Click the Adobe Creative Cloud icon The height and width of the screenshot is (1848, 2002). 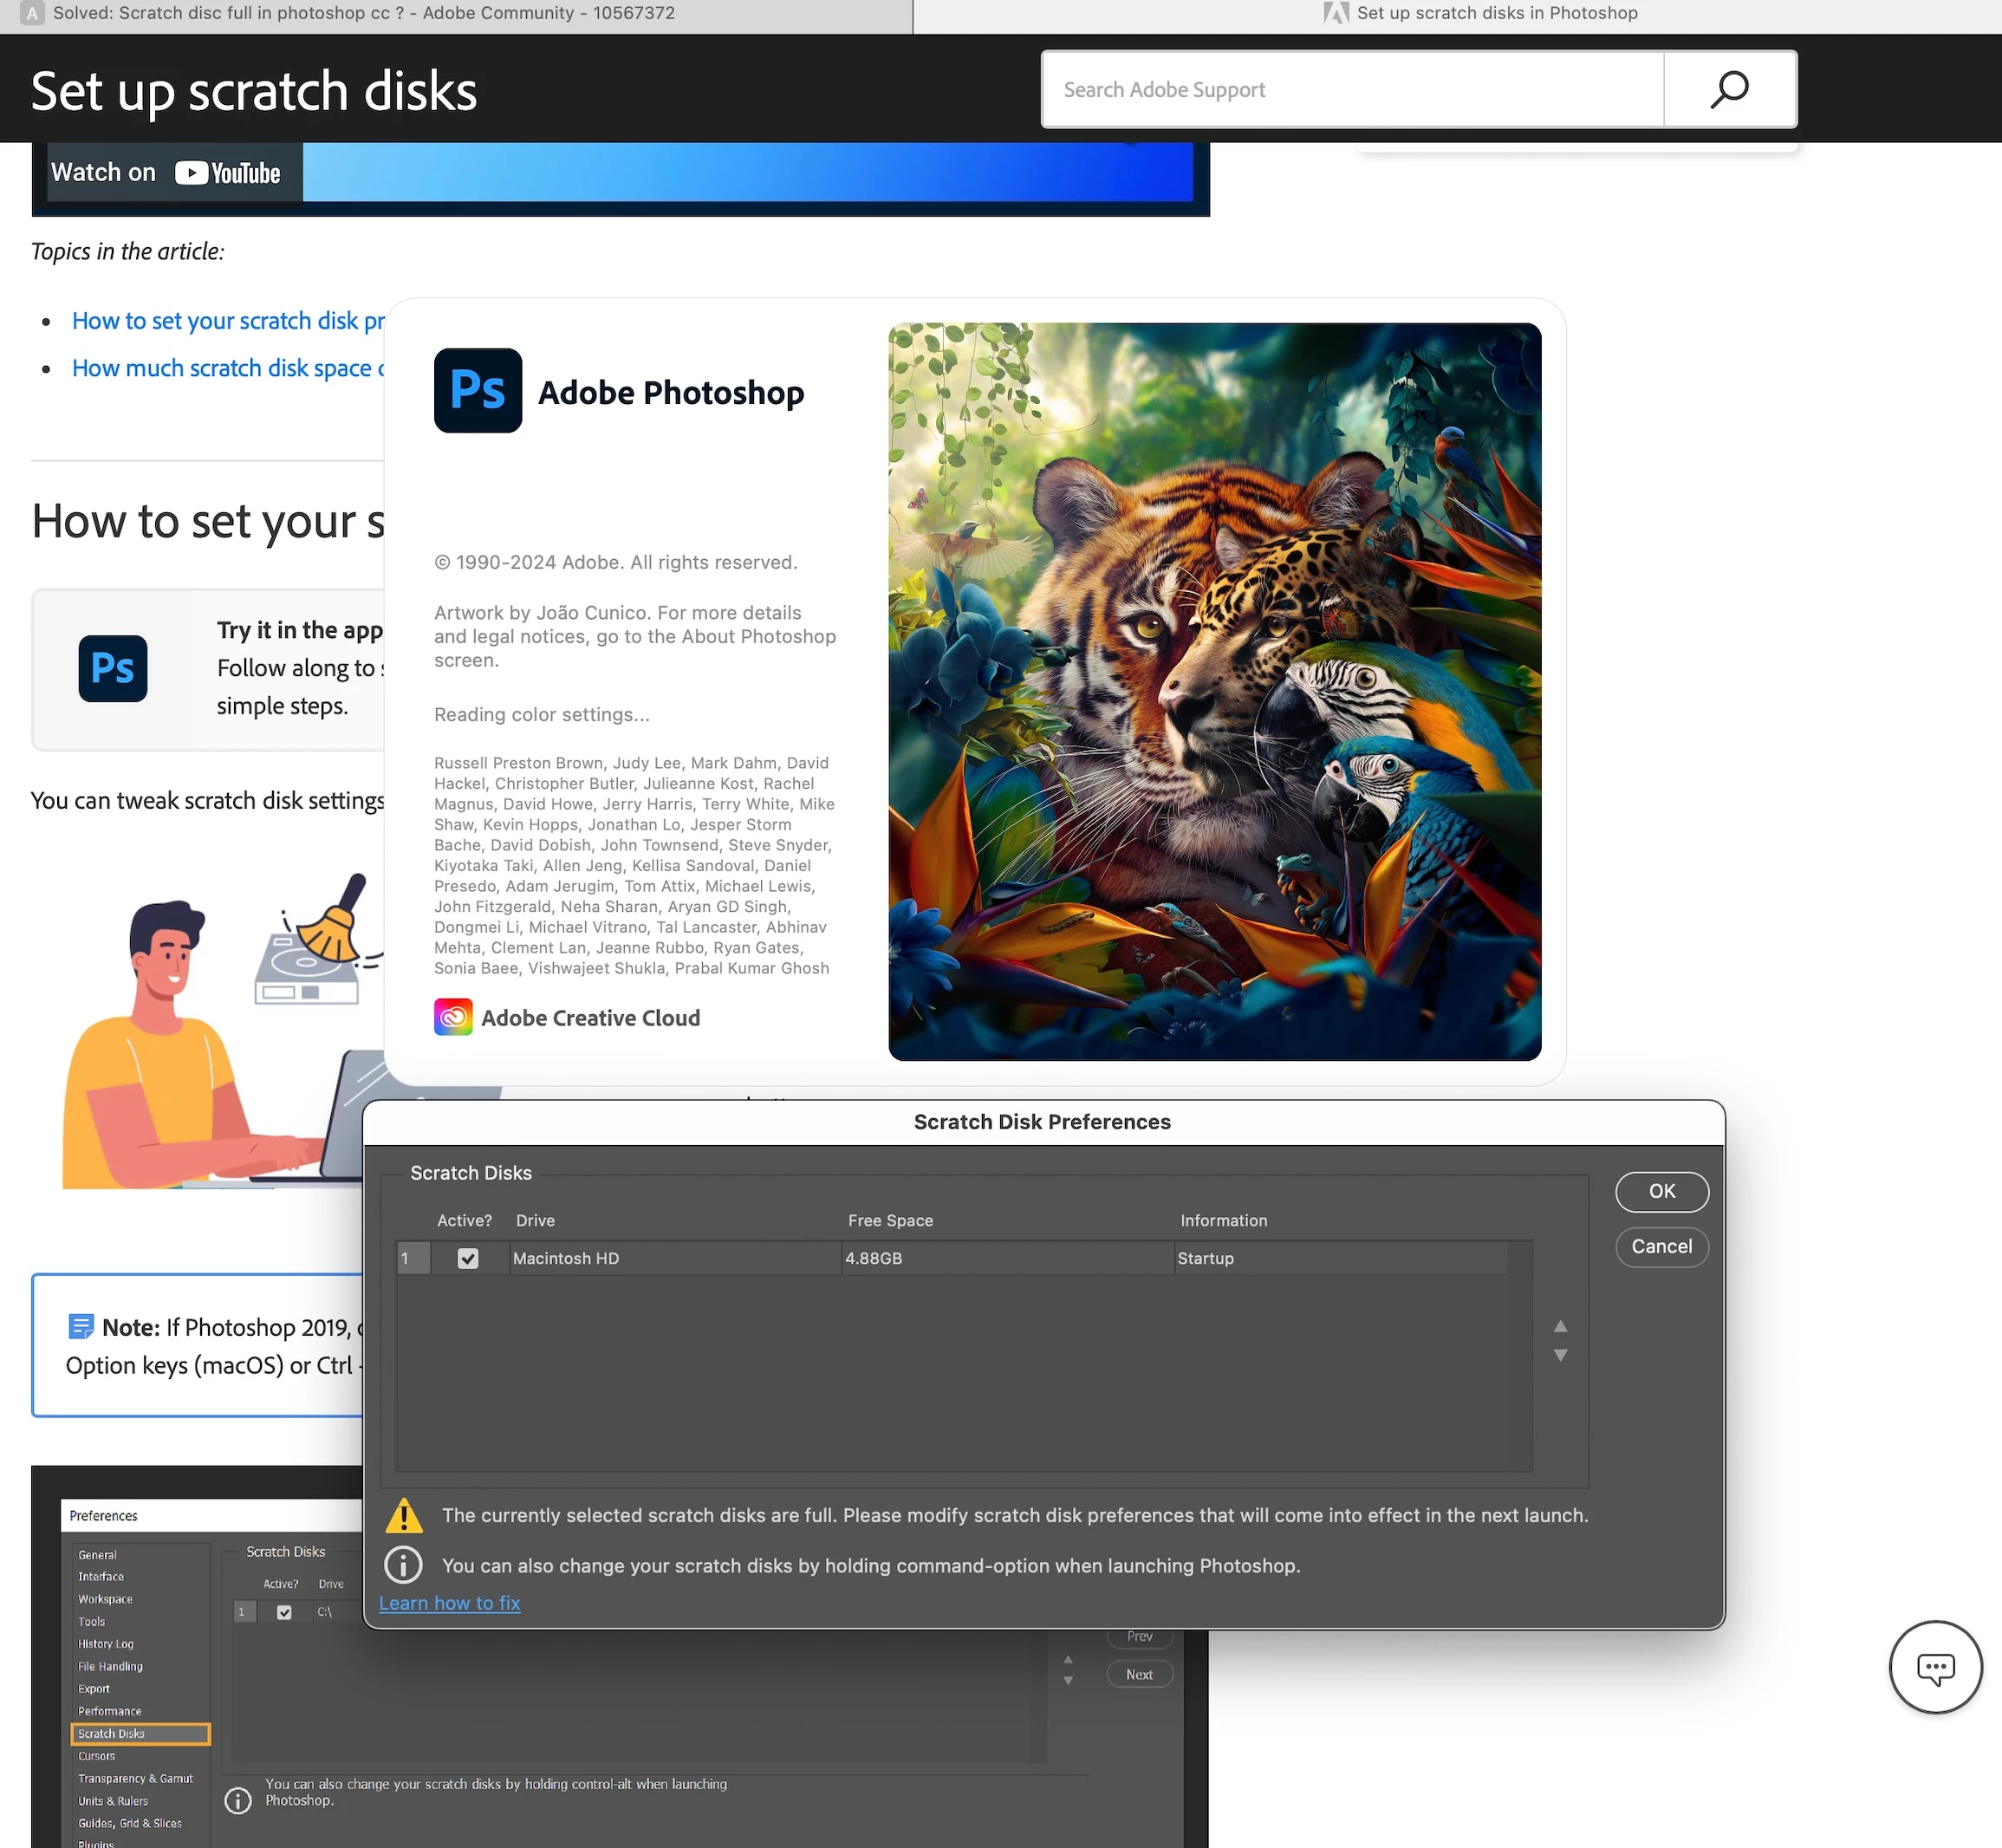(x=453, y=1017)
